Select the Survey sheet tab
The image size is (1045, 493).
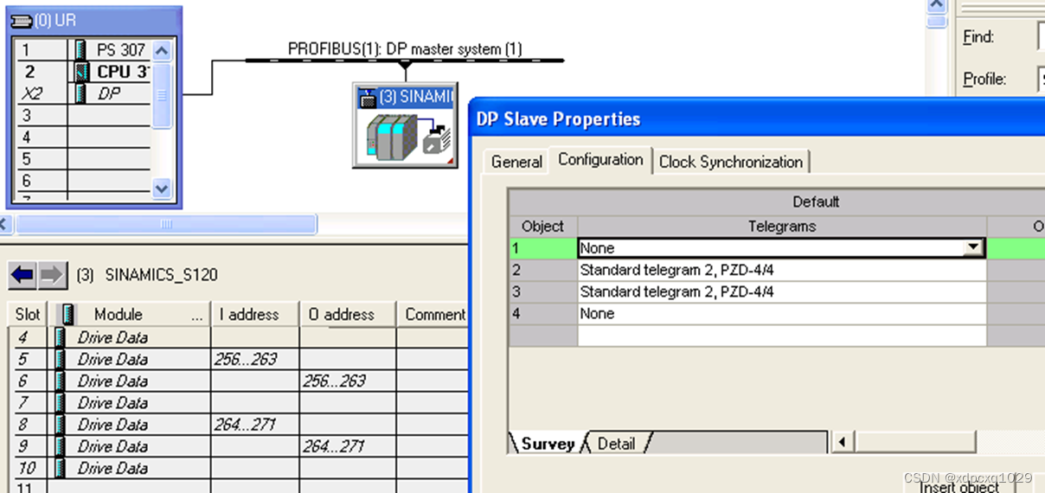(548, 444)
